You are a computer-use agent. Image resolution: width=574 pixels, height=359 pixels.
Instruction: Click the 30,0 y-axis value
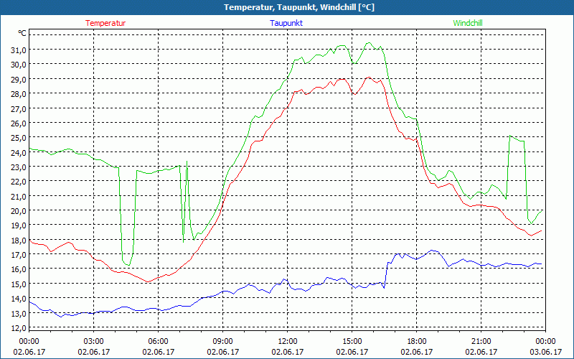coord(19,65)
